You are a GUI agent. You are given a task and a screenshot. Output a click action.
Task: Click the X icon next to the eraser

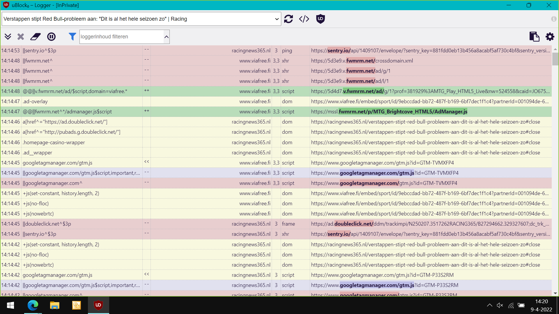pyautogui.click(x=20, y=37)
